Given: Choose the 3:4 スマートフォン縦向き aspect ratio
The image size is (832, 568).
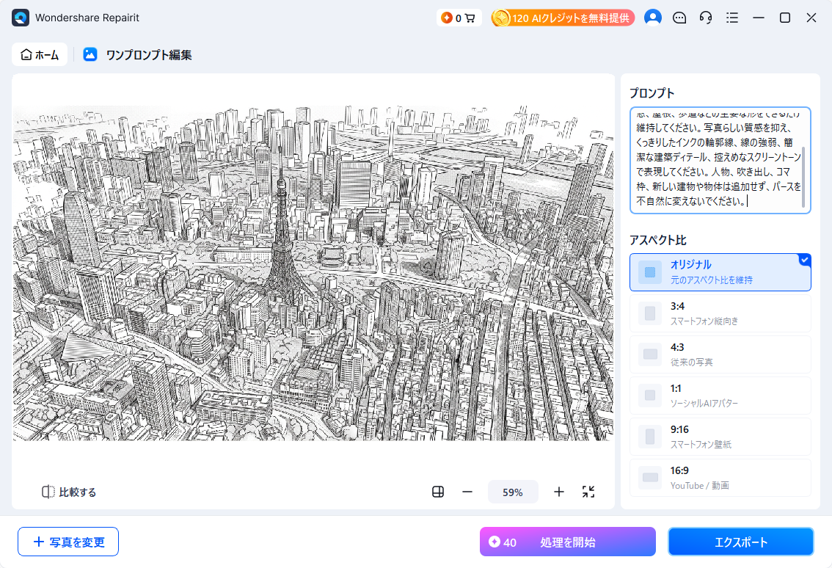Looking at the screenshot, I should [x=720, y=313].
